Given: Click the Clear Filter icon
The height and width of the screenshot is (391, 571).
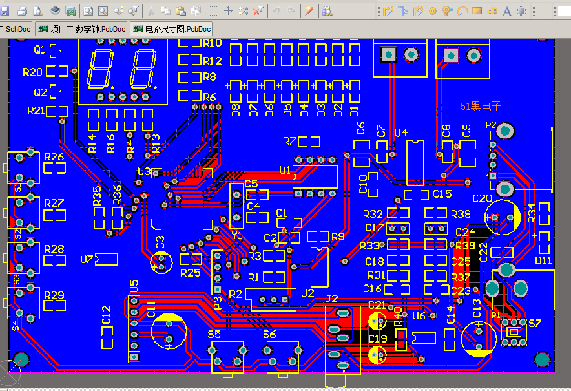Looking at the screenshot, I should [x=258, y=11].
